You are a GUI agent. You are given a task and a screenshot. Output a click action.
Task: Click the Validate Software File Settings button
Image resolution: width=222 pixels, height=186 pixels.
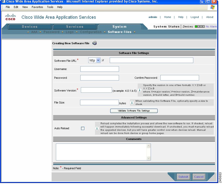134,111
